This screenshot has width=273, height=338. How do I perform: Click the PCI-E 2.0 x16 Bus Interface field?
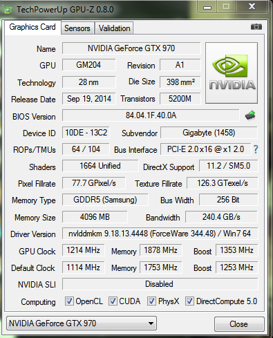(x=205, y=149)
